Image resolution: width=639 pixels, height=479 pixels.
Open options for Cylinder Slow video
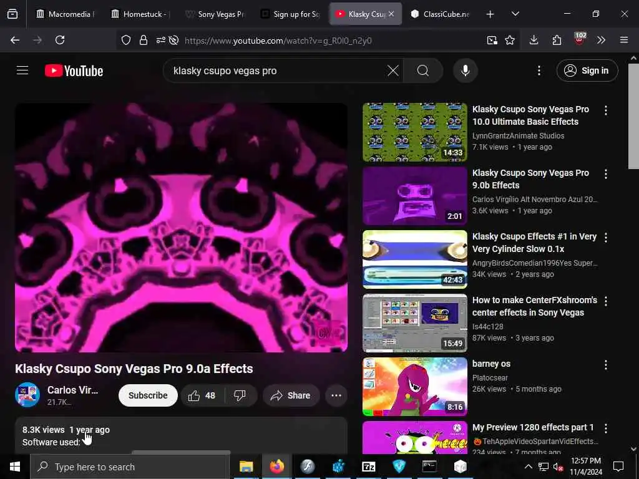[605, 238]
